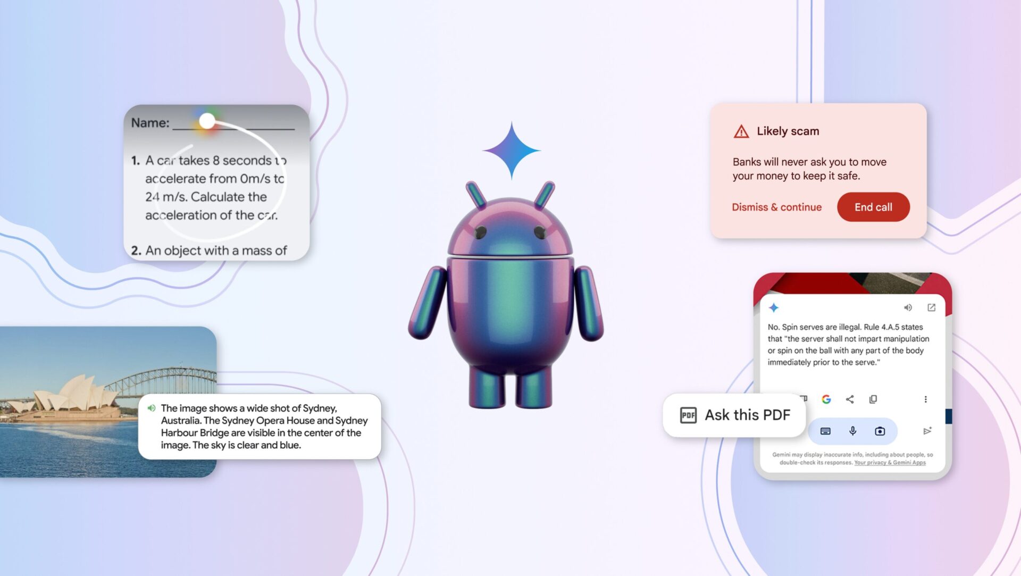
Task: Click the volume/speaker icon in PDF viewer
Action: click(x=907, y=307)
